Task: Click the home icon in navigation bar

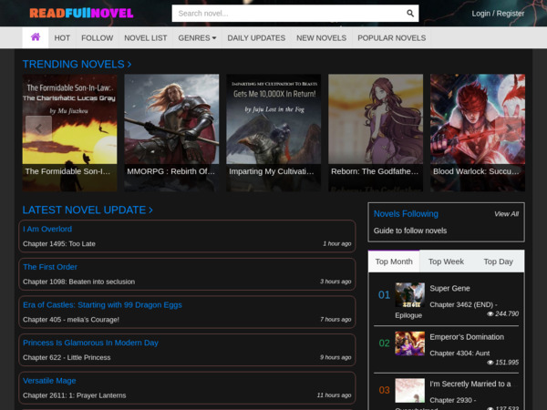Action: 36,37
